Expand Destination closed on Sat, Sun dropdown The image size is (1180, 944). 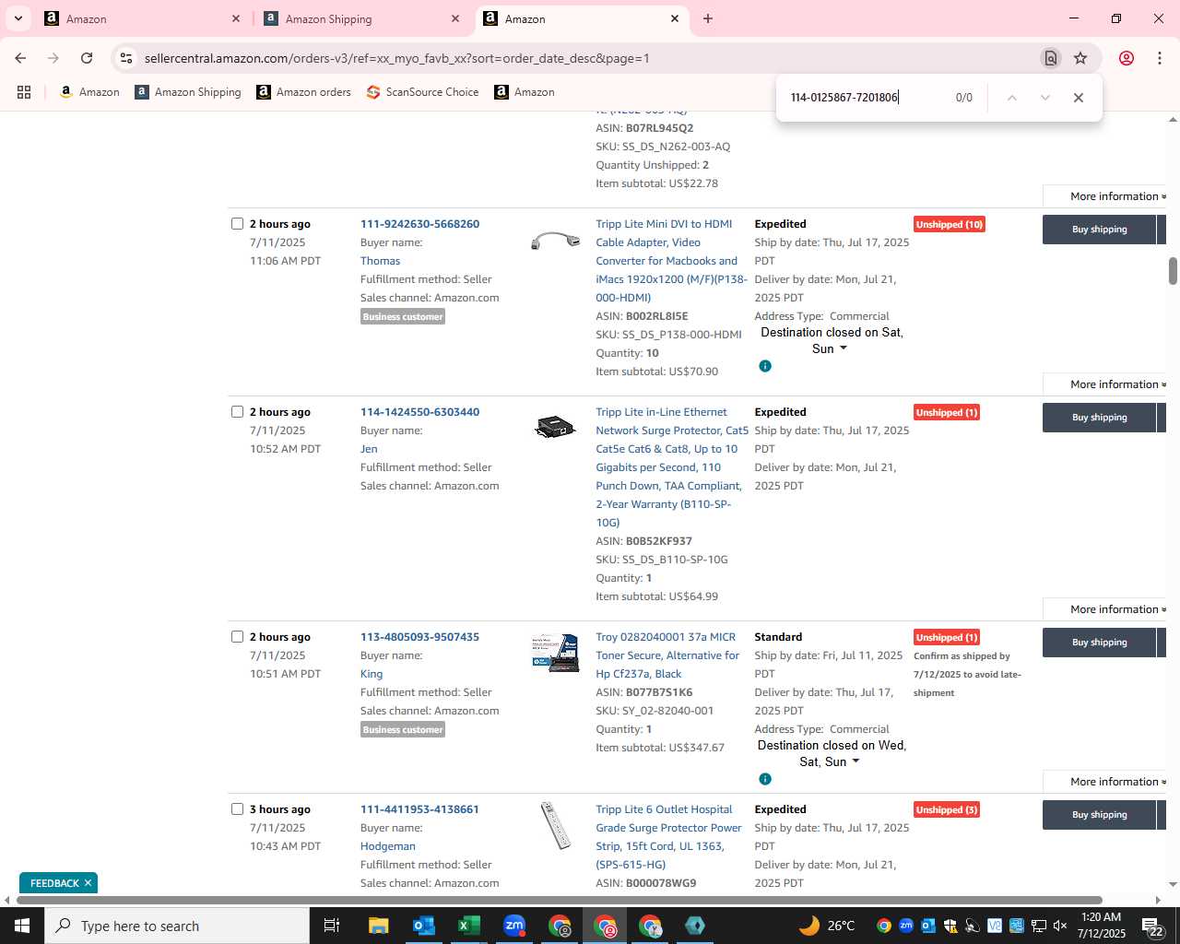click(x=843, y=348)
